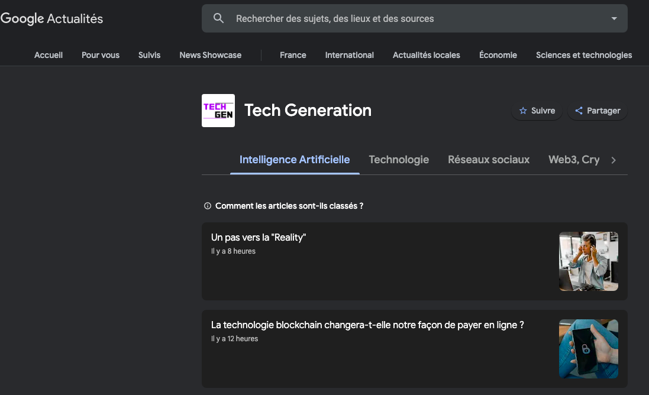
Task: Open the Économie category
Action: coord(498,55)
